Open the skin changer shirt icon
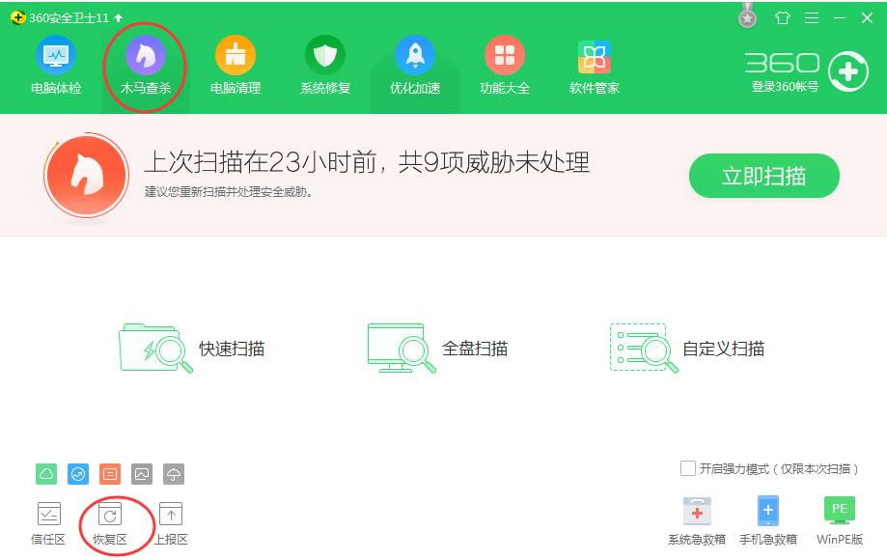This screenshot has width=887, height=560. point(783,18)
